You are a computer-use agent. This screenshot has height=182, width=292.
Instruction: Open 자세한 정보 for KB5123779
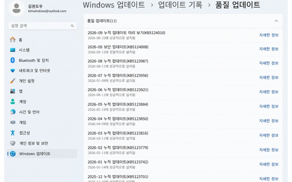tap(269, 150)
